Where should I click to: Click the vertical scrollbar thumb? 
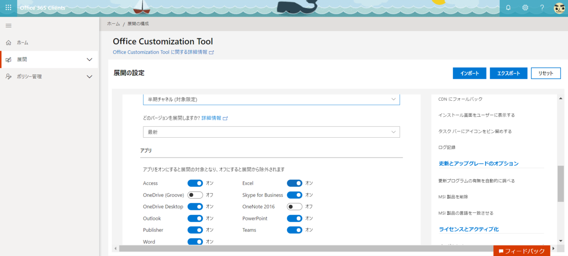pyautogui.click(x=560, y=184)
